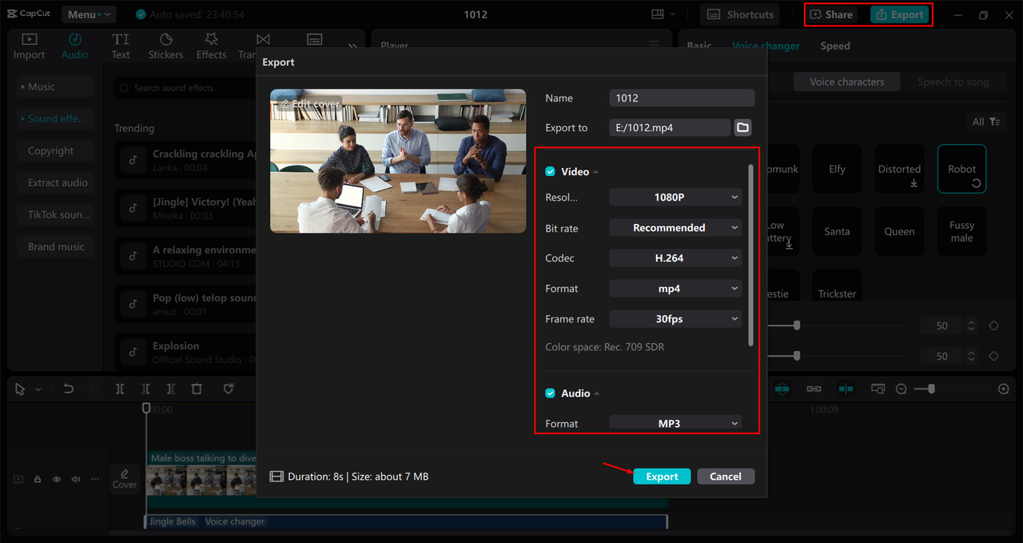Image resolution: width=1023 pixels, height=543 pixels.
Task: Click the music note icon beside Crackling crackling
Action: click(x=133, y=160)
